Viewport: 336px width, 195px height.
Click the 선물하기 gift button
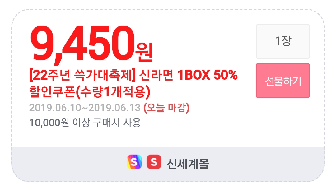[x=282, y=81]
